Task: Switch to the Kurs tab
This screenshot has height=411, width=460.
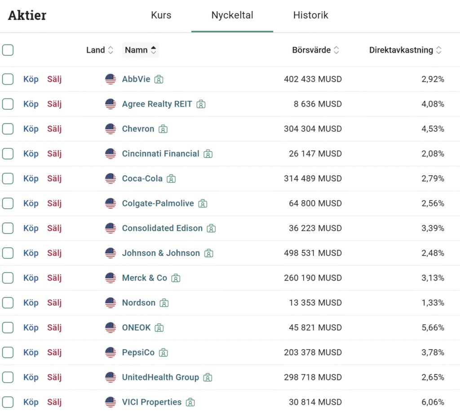Action: [x=161, y=15]
